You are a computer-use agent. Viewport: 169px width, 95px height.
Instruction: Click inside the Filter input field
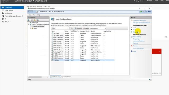61,28
